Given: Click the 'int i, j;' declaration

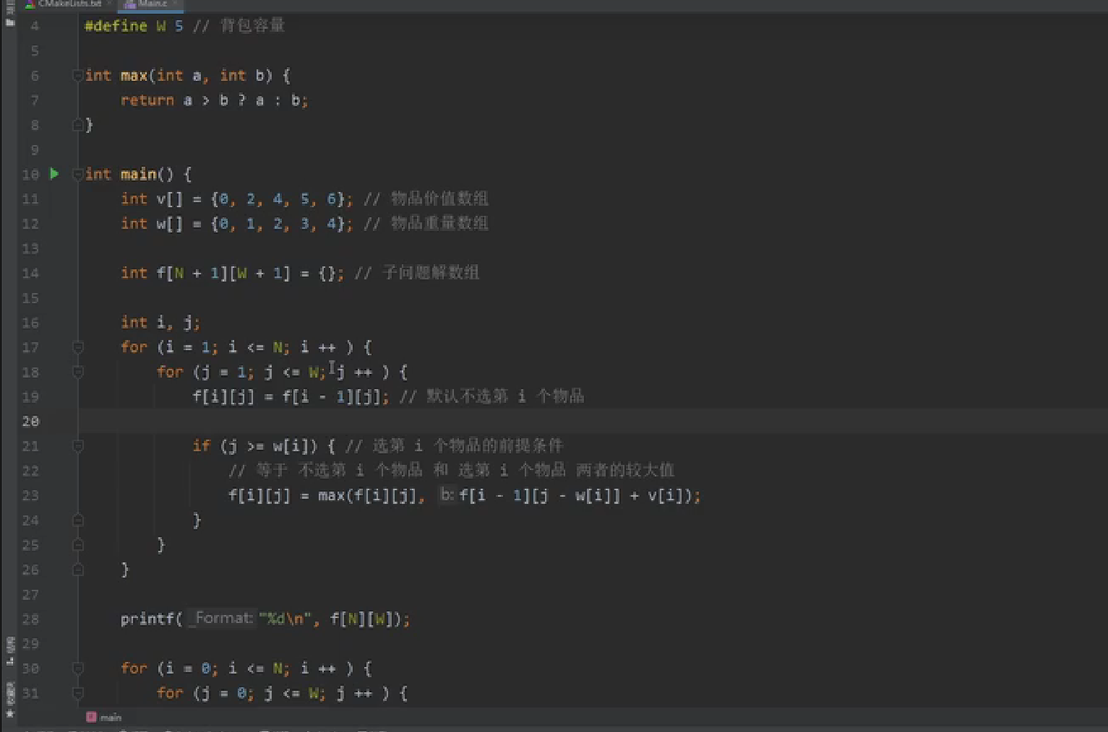Looking at the screenshot, I should tap(160, 323).
